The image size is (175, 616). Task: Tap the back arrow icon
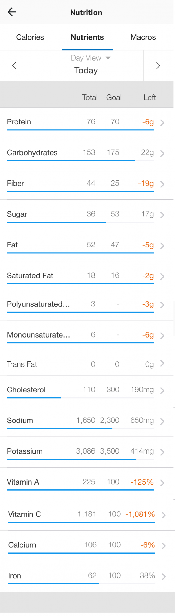pyautogui.click(x=12, y=12)
